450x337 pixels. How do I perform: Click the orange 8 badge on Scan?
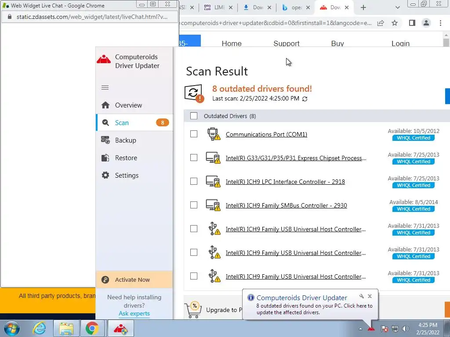(163, 123)
